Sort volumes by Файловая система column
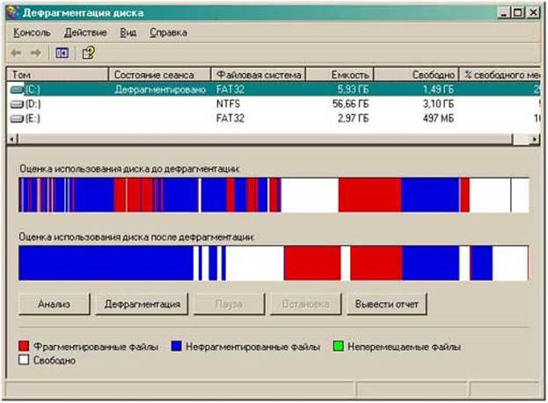548x403 pixels. (259, 75)
